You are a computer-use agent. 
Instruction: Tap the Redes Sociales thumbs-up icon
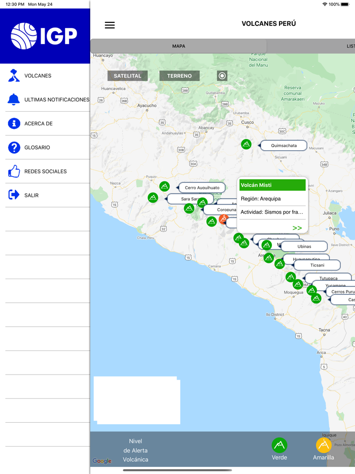tap(14, 172)
